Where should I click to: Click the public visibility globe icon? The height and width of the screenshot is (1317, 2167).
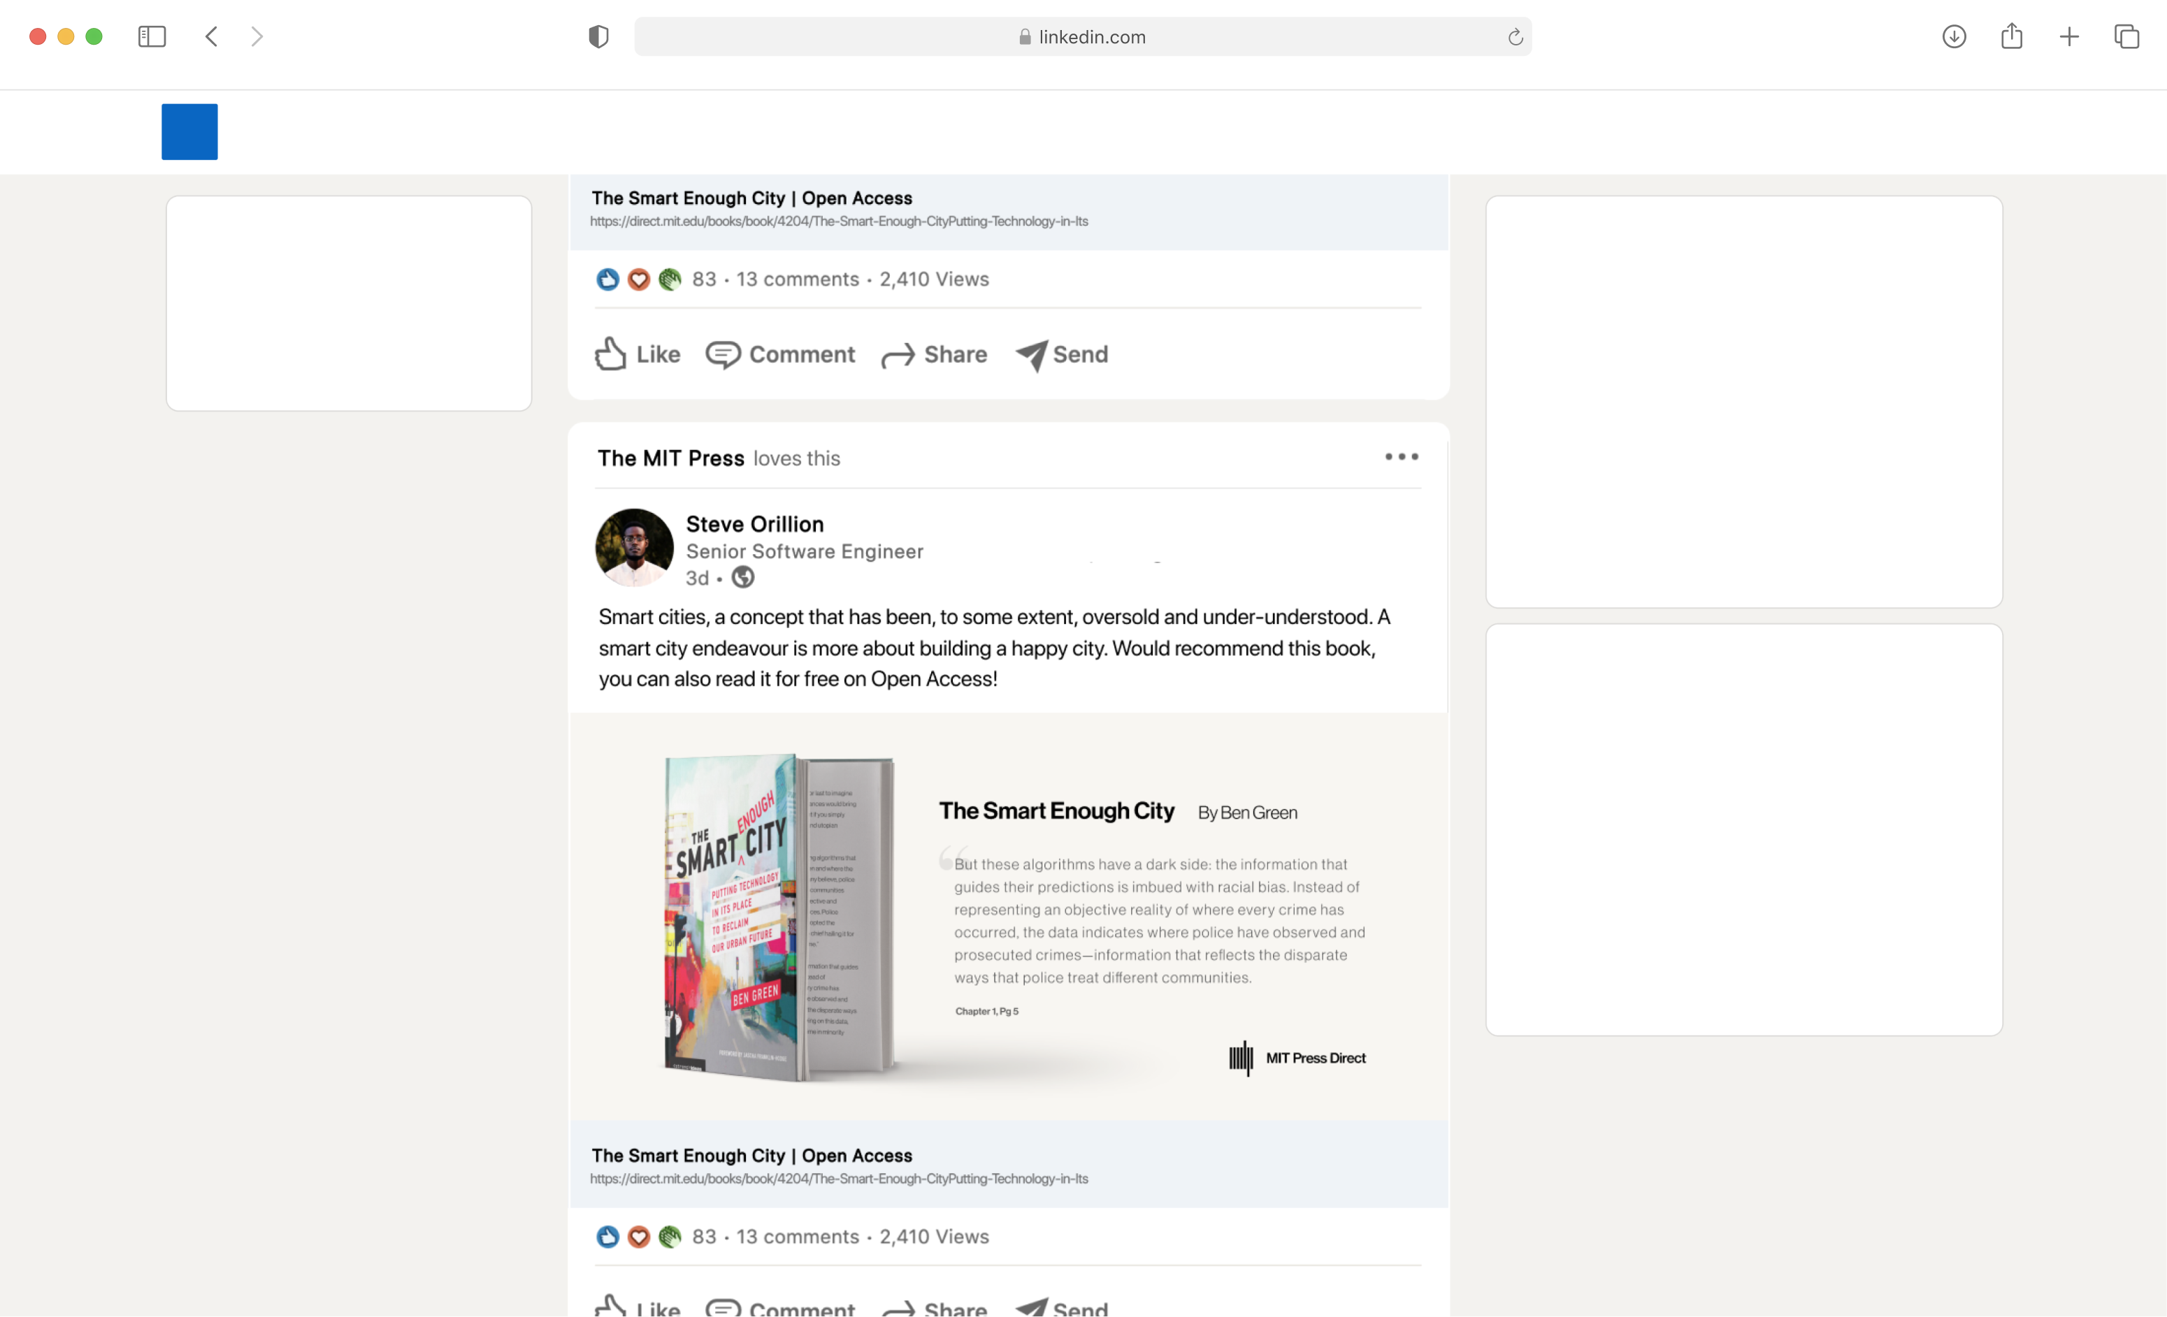tap(742, 576)
